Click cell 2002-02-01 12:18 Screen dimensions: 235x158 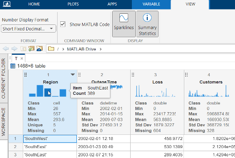click(104, 139)
